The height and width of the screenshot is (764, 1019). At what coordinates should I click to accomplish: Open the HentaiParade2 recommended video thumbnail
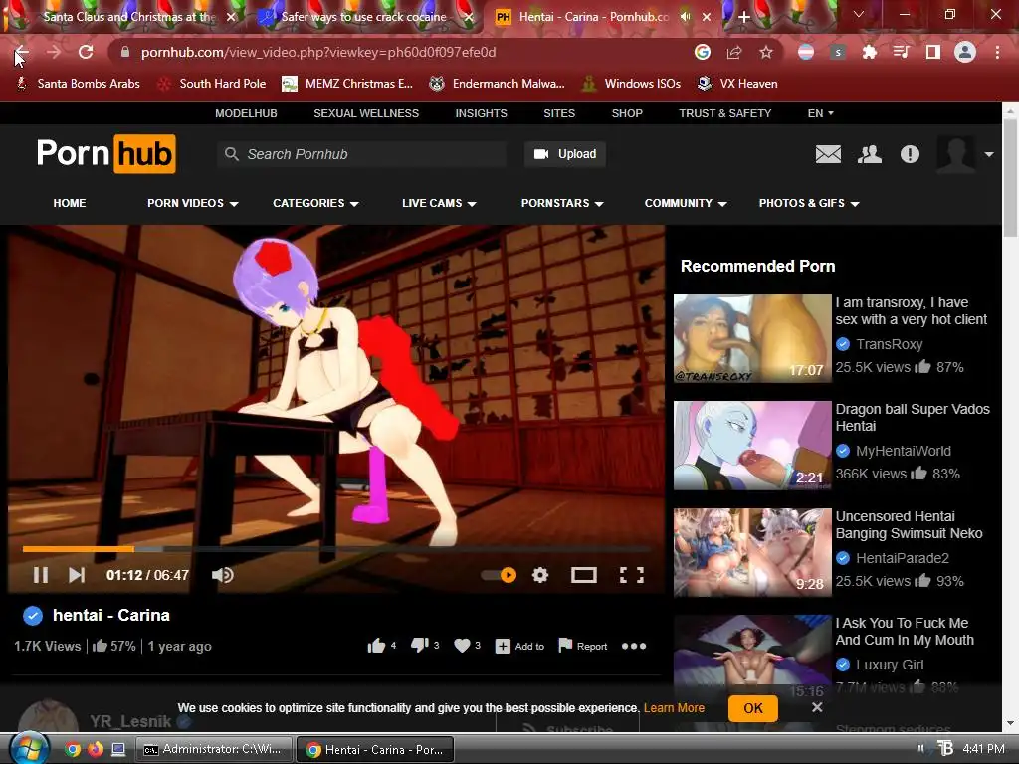(752, 553)
